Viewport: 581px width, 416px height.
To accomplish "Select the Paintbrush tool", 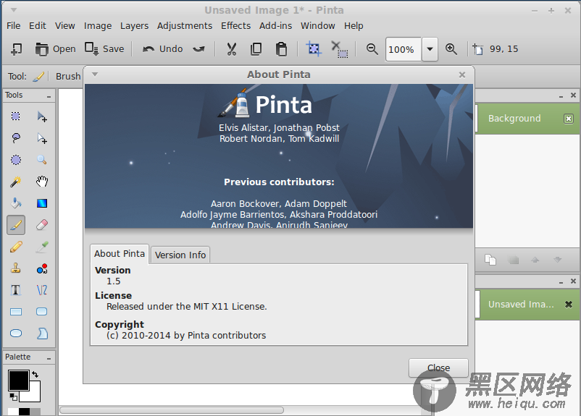I will click(x=16, y=225).
